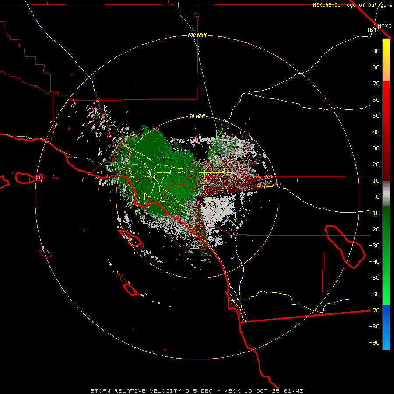Click the -60 value on the velocity scale
394x394 pixels.
374,294
